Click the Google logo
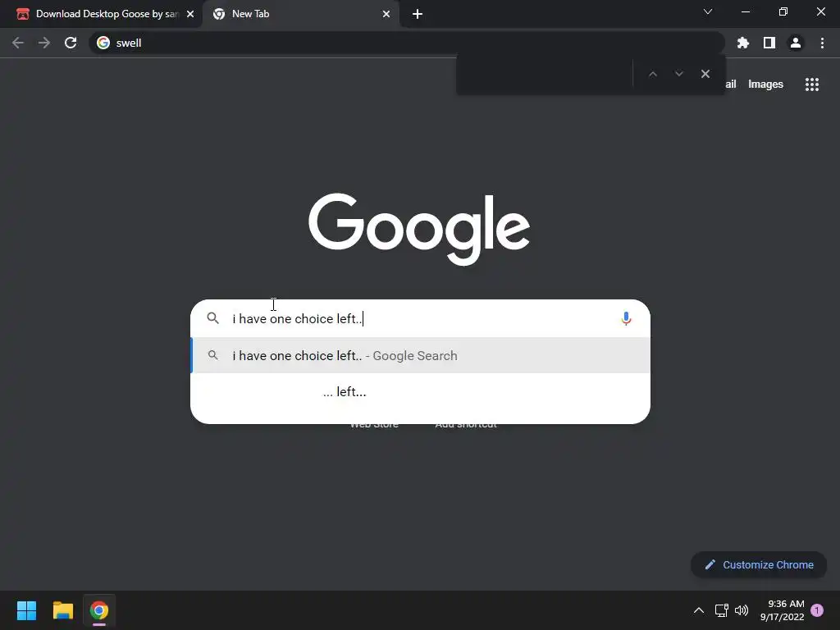 [x=419, y=229]
